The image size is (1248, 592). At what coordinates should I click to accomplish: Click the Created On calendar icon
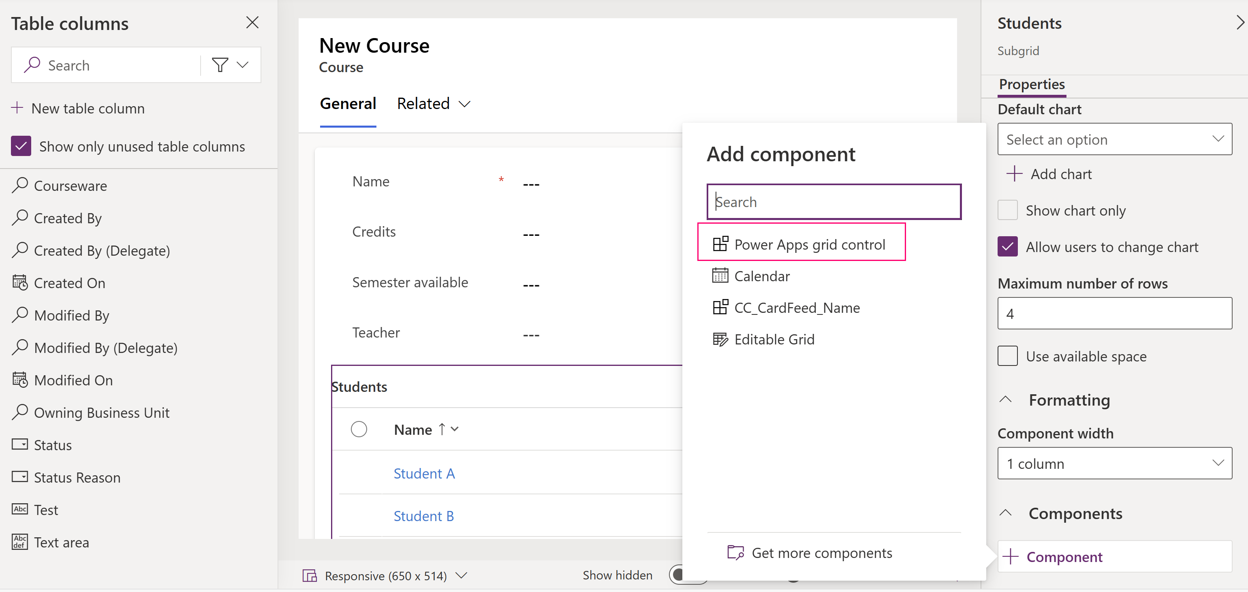point(19,282)
